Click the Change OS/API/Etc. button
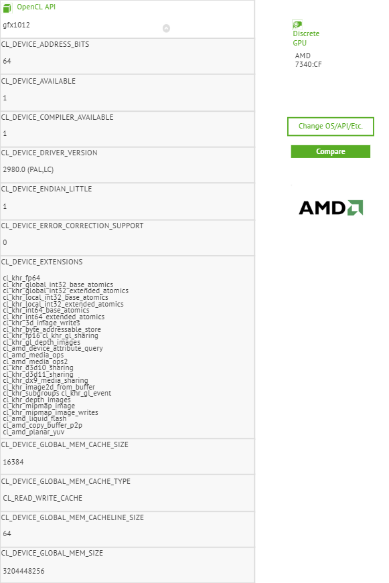The height and width of the screenshot is (583, 389). pos(330,126)
